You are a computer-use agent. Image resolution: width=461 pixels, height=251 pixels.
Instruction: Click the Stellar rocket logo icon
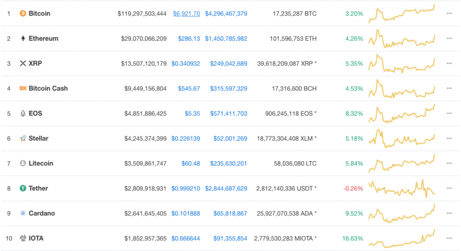click(23, 138)
